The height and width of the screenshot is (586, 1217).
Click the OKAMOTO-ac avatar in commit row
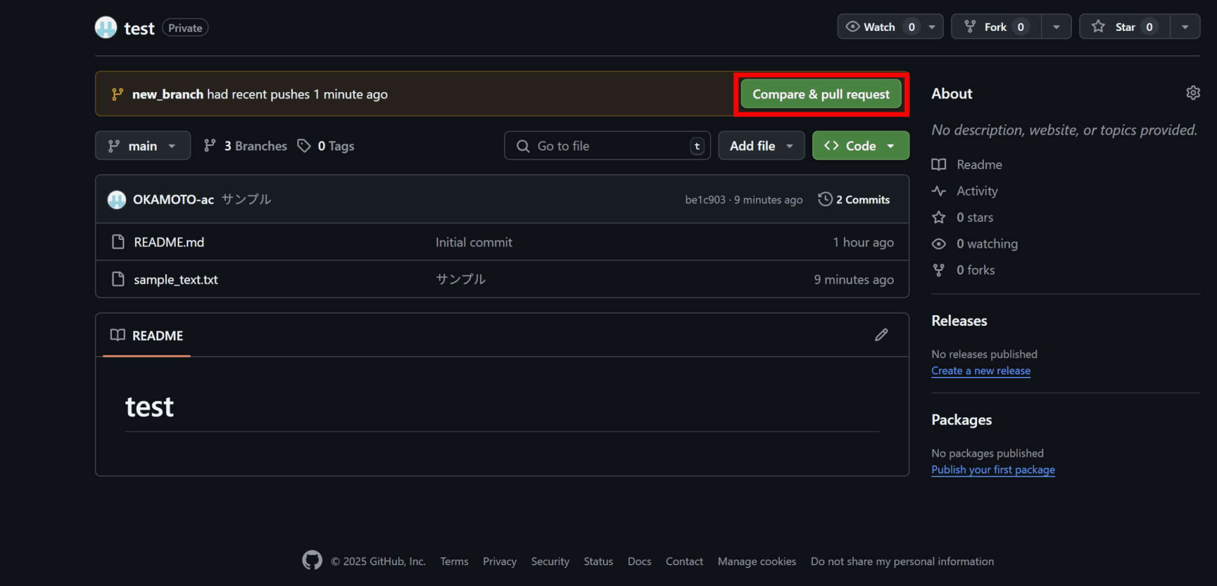point(116,199)
